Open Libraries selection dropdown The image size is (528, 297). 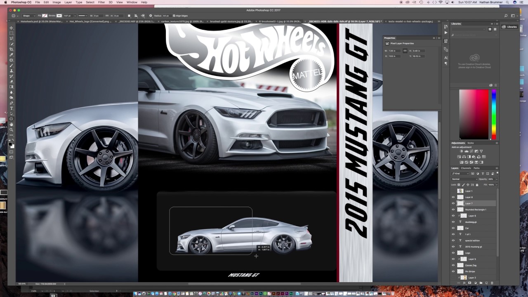point(469,29)
